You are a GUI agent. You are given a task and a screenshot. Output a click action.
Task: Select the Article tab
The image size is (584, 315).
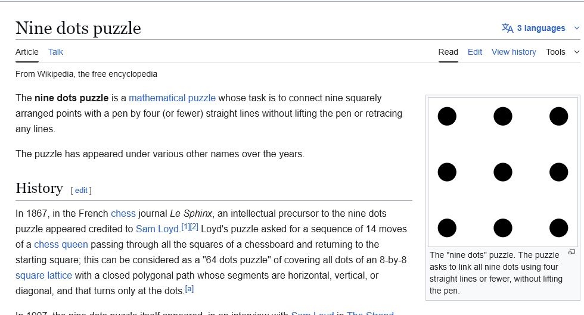(x=27, y=52)
